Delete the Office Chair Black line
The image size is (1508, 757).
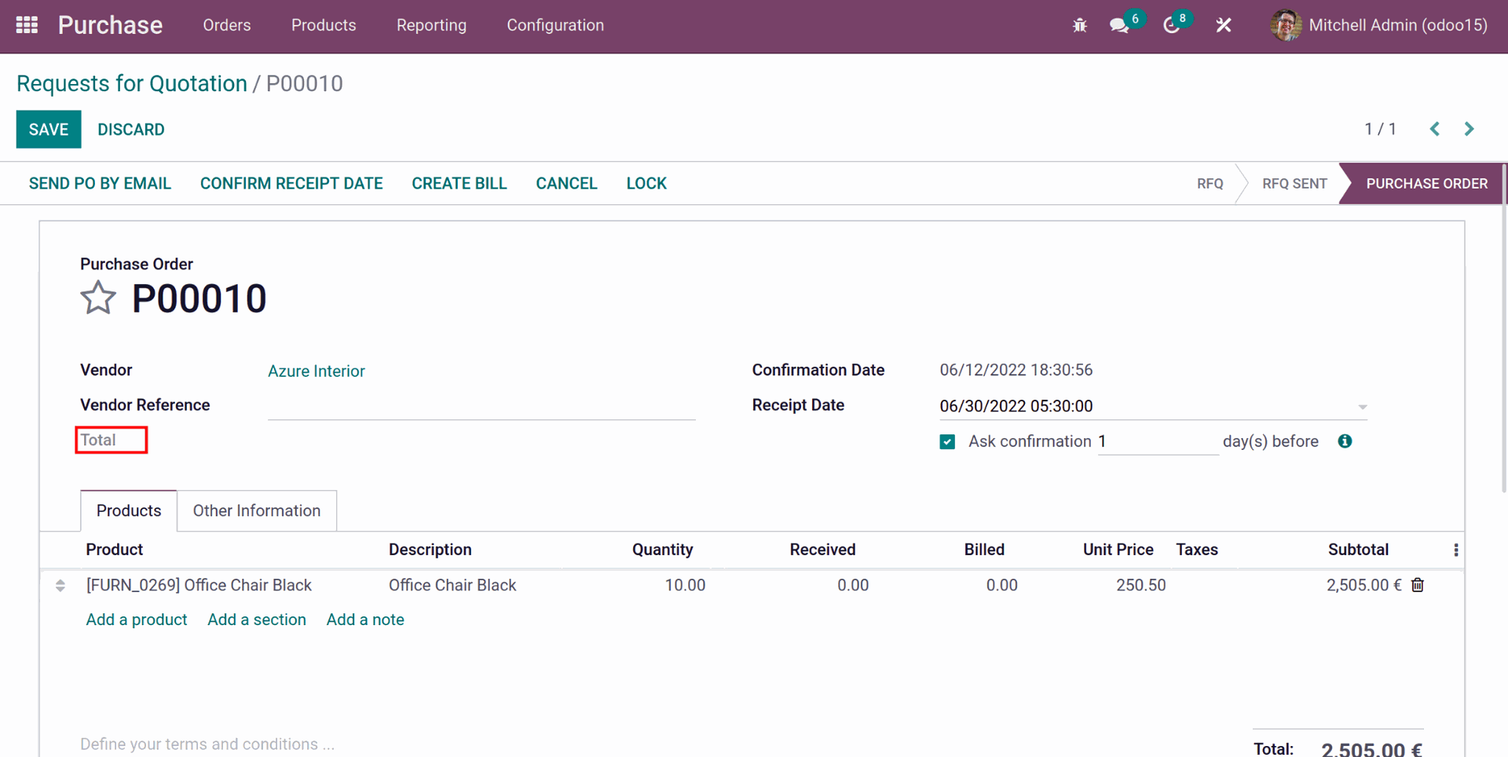[1418, 585]
